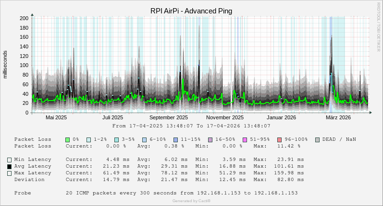Screen dimensions: 383x206
Task: Click the green 0% packet loss swatch
Action: (x=68, y=139)
